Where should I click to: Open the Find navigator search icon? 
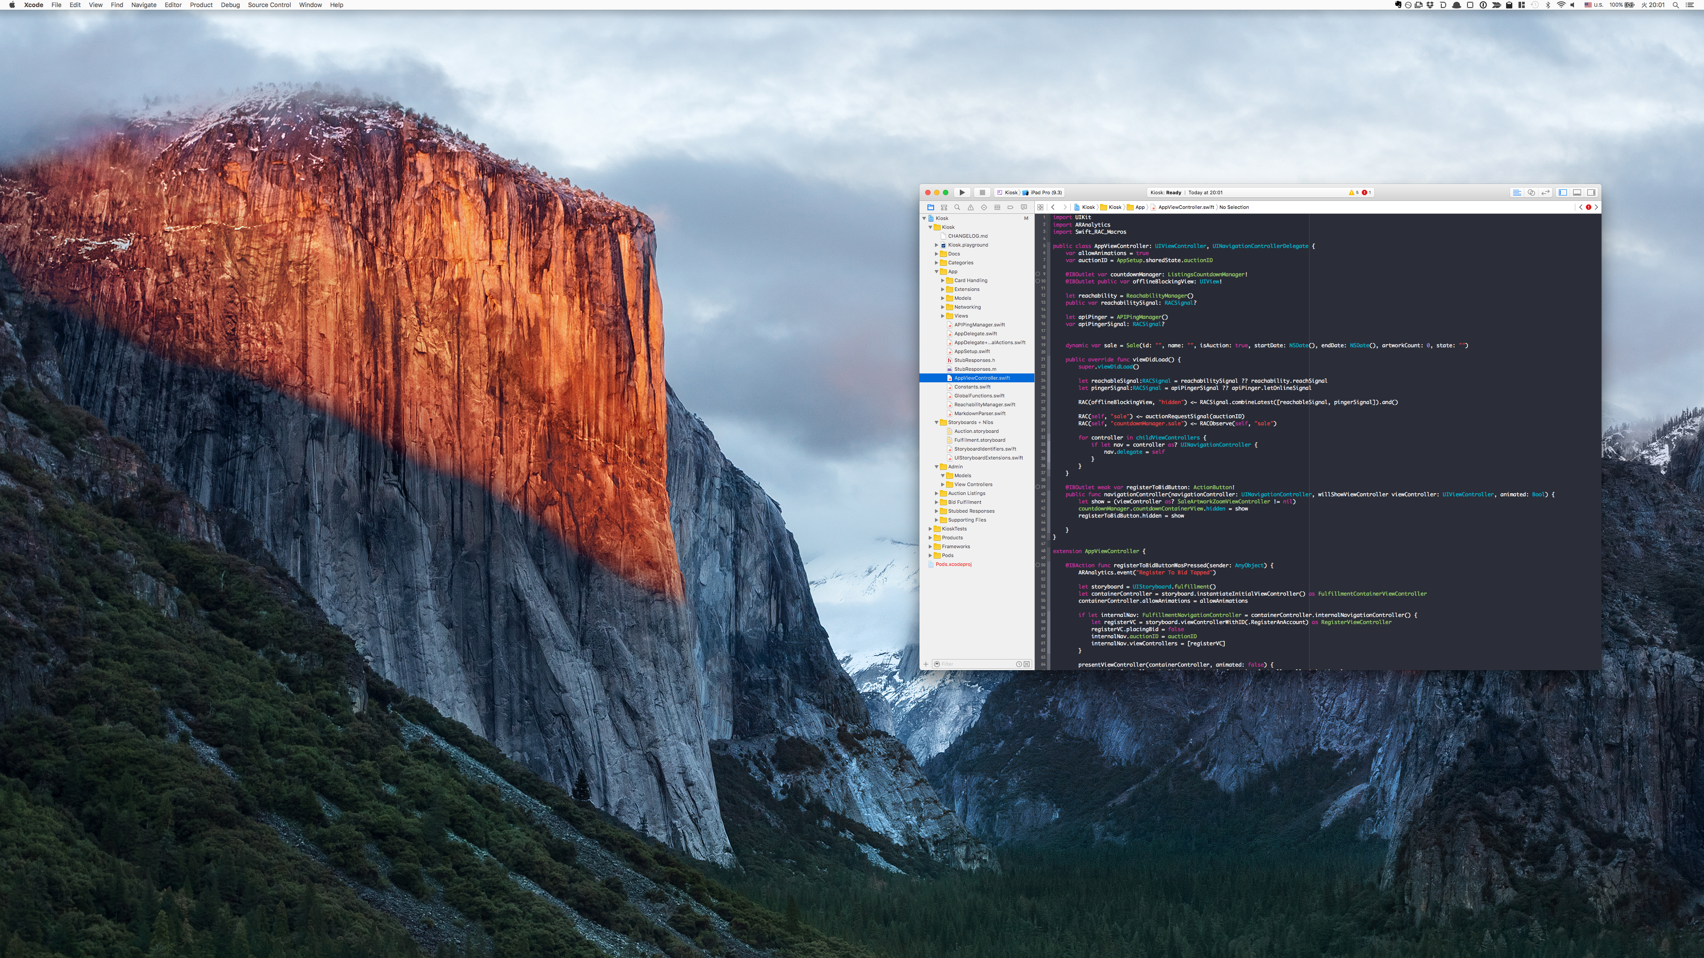click(957, 208)
